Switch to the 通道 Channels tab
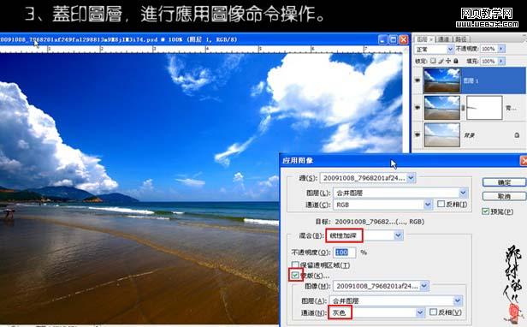The image size is (527, 327). [x=444, y=39]
